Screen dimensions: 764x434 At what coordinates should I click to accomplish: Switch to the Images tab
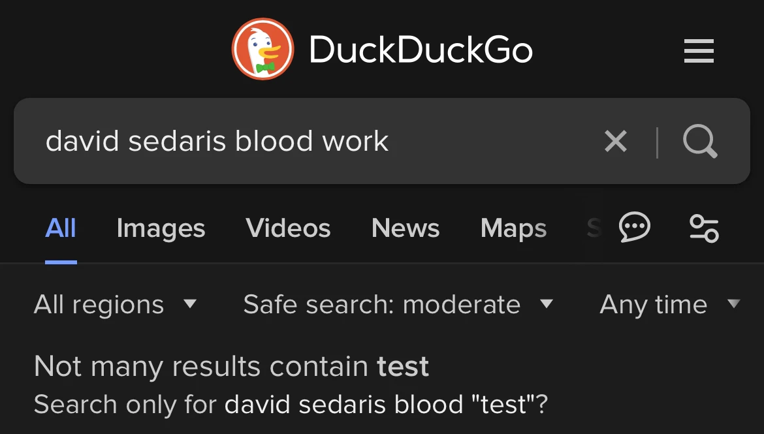[160, 228]
